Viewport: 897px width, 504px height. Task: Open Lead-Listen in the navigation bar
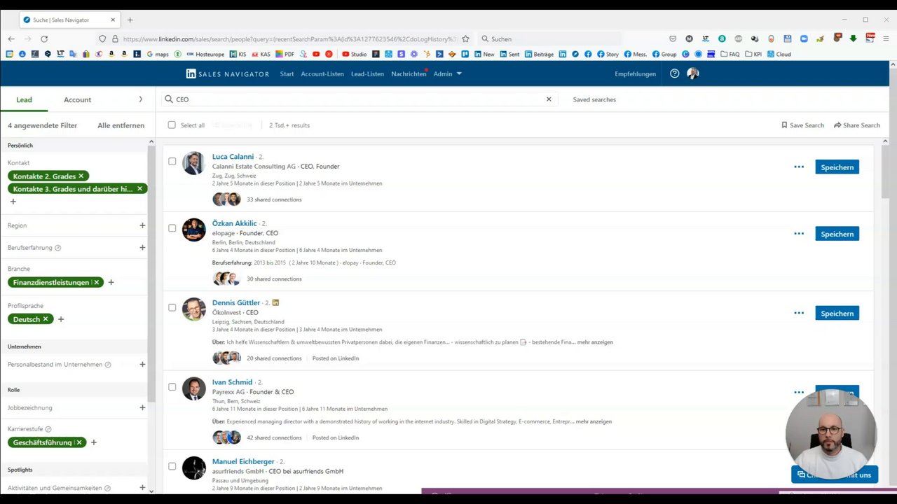coord(367,73)
